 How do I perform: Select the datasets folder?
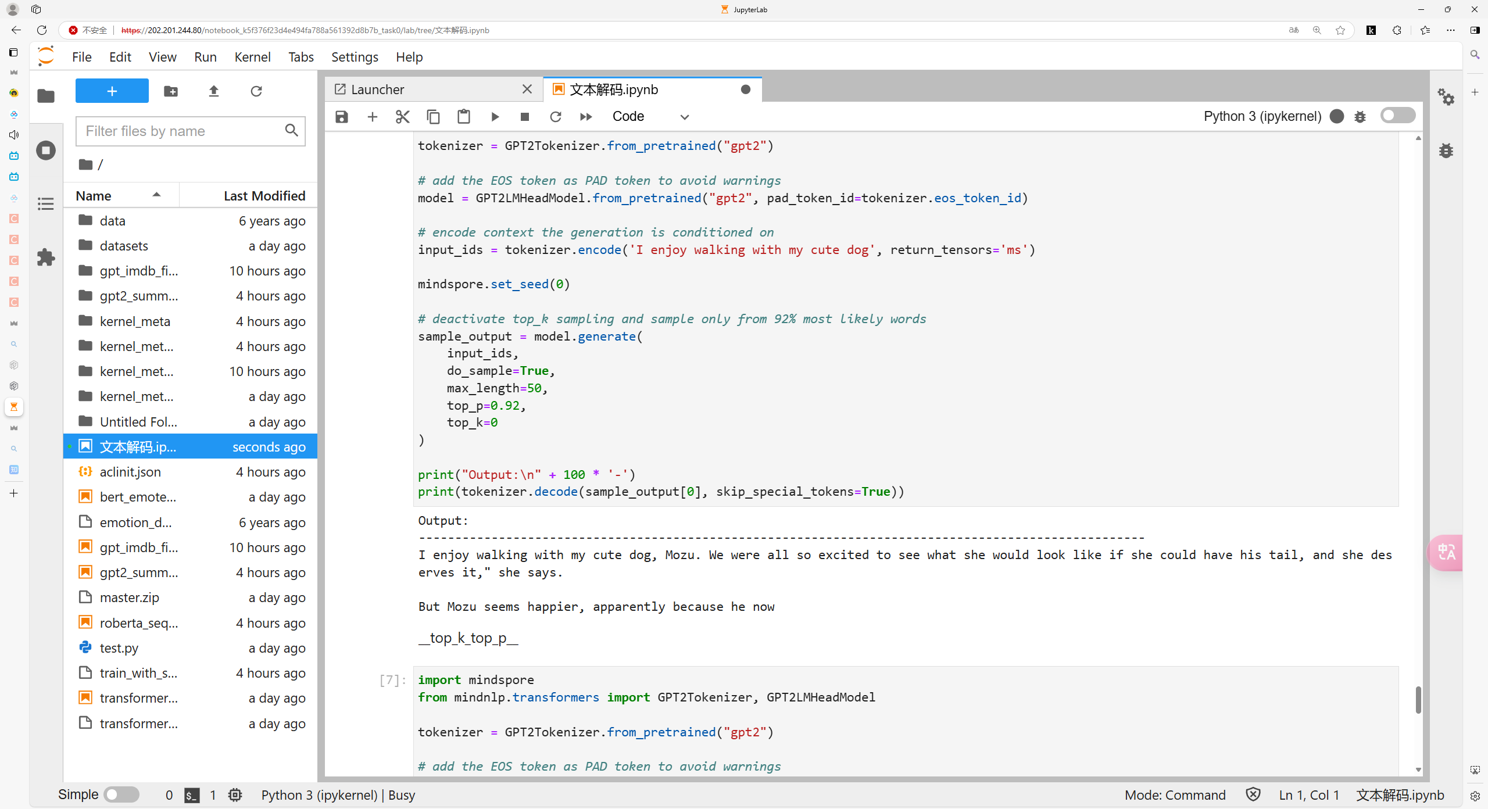click(x=191, y=246)
